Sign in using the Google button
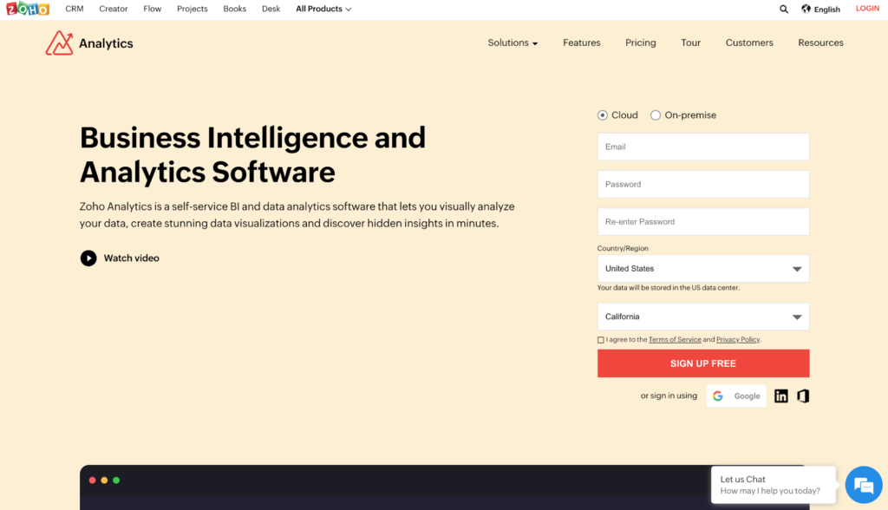Viewport: 888px width, 510px height. coord(736,396)
